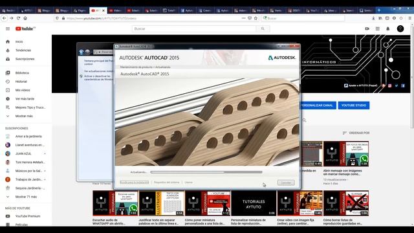Click Ventana principal del Panel de control

pyautogui.click(x=99, y=62)
